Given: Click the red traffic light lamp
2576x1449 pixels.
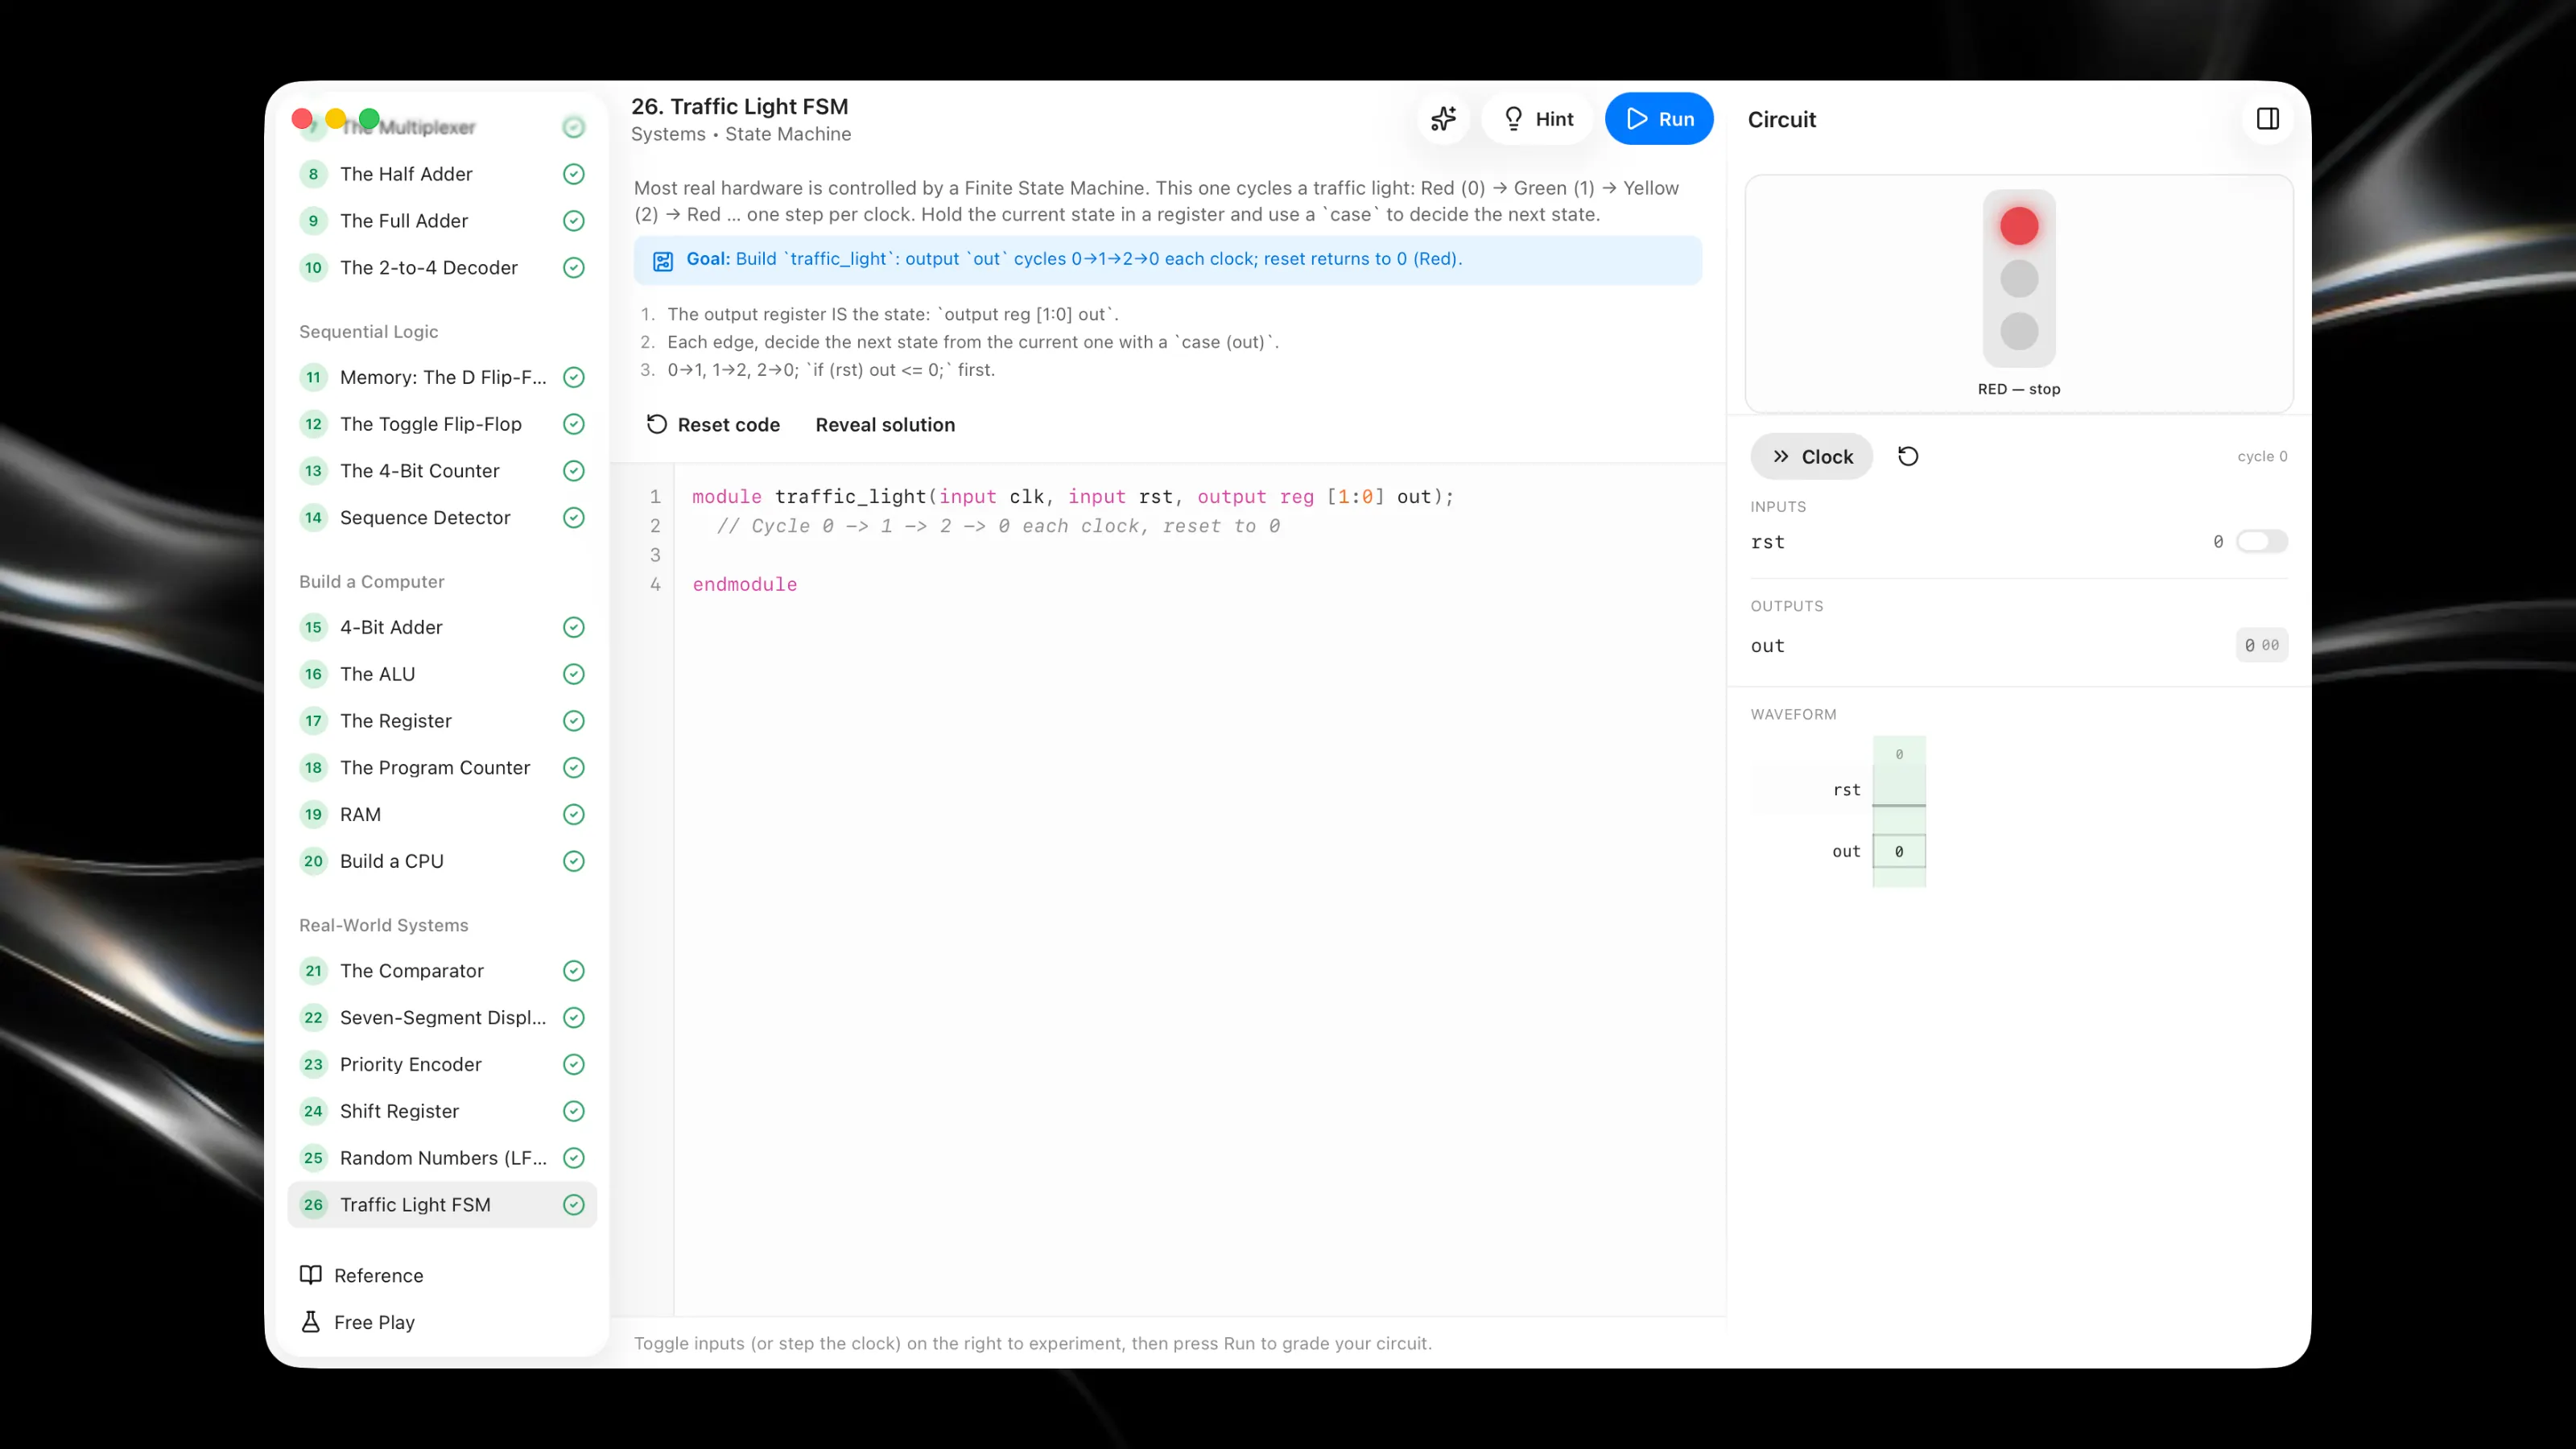Looking at the screenshot, I should (x=2019, y=226).
